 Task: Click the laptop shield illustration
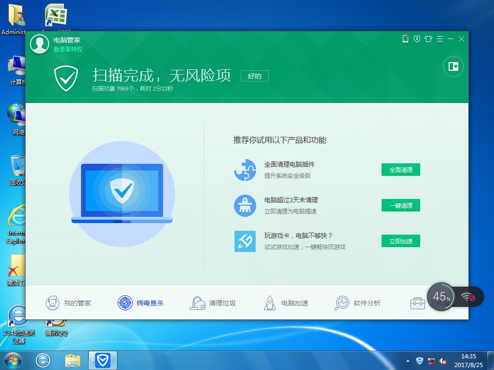pyautogui.click(x=122, y=194)
